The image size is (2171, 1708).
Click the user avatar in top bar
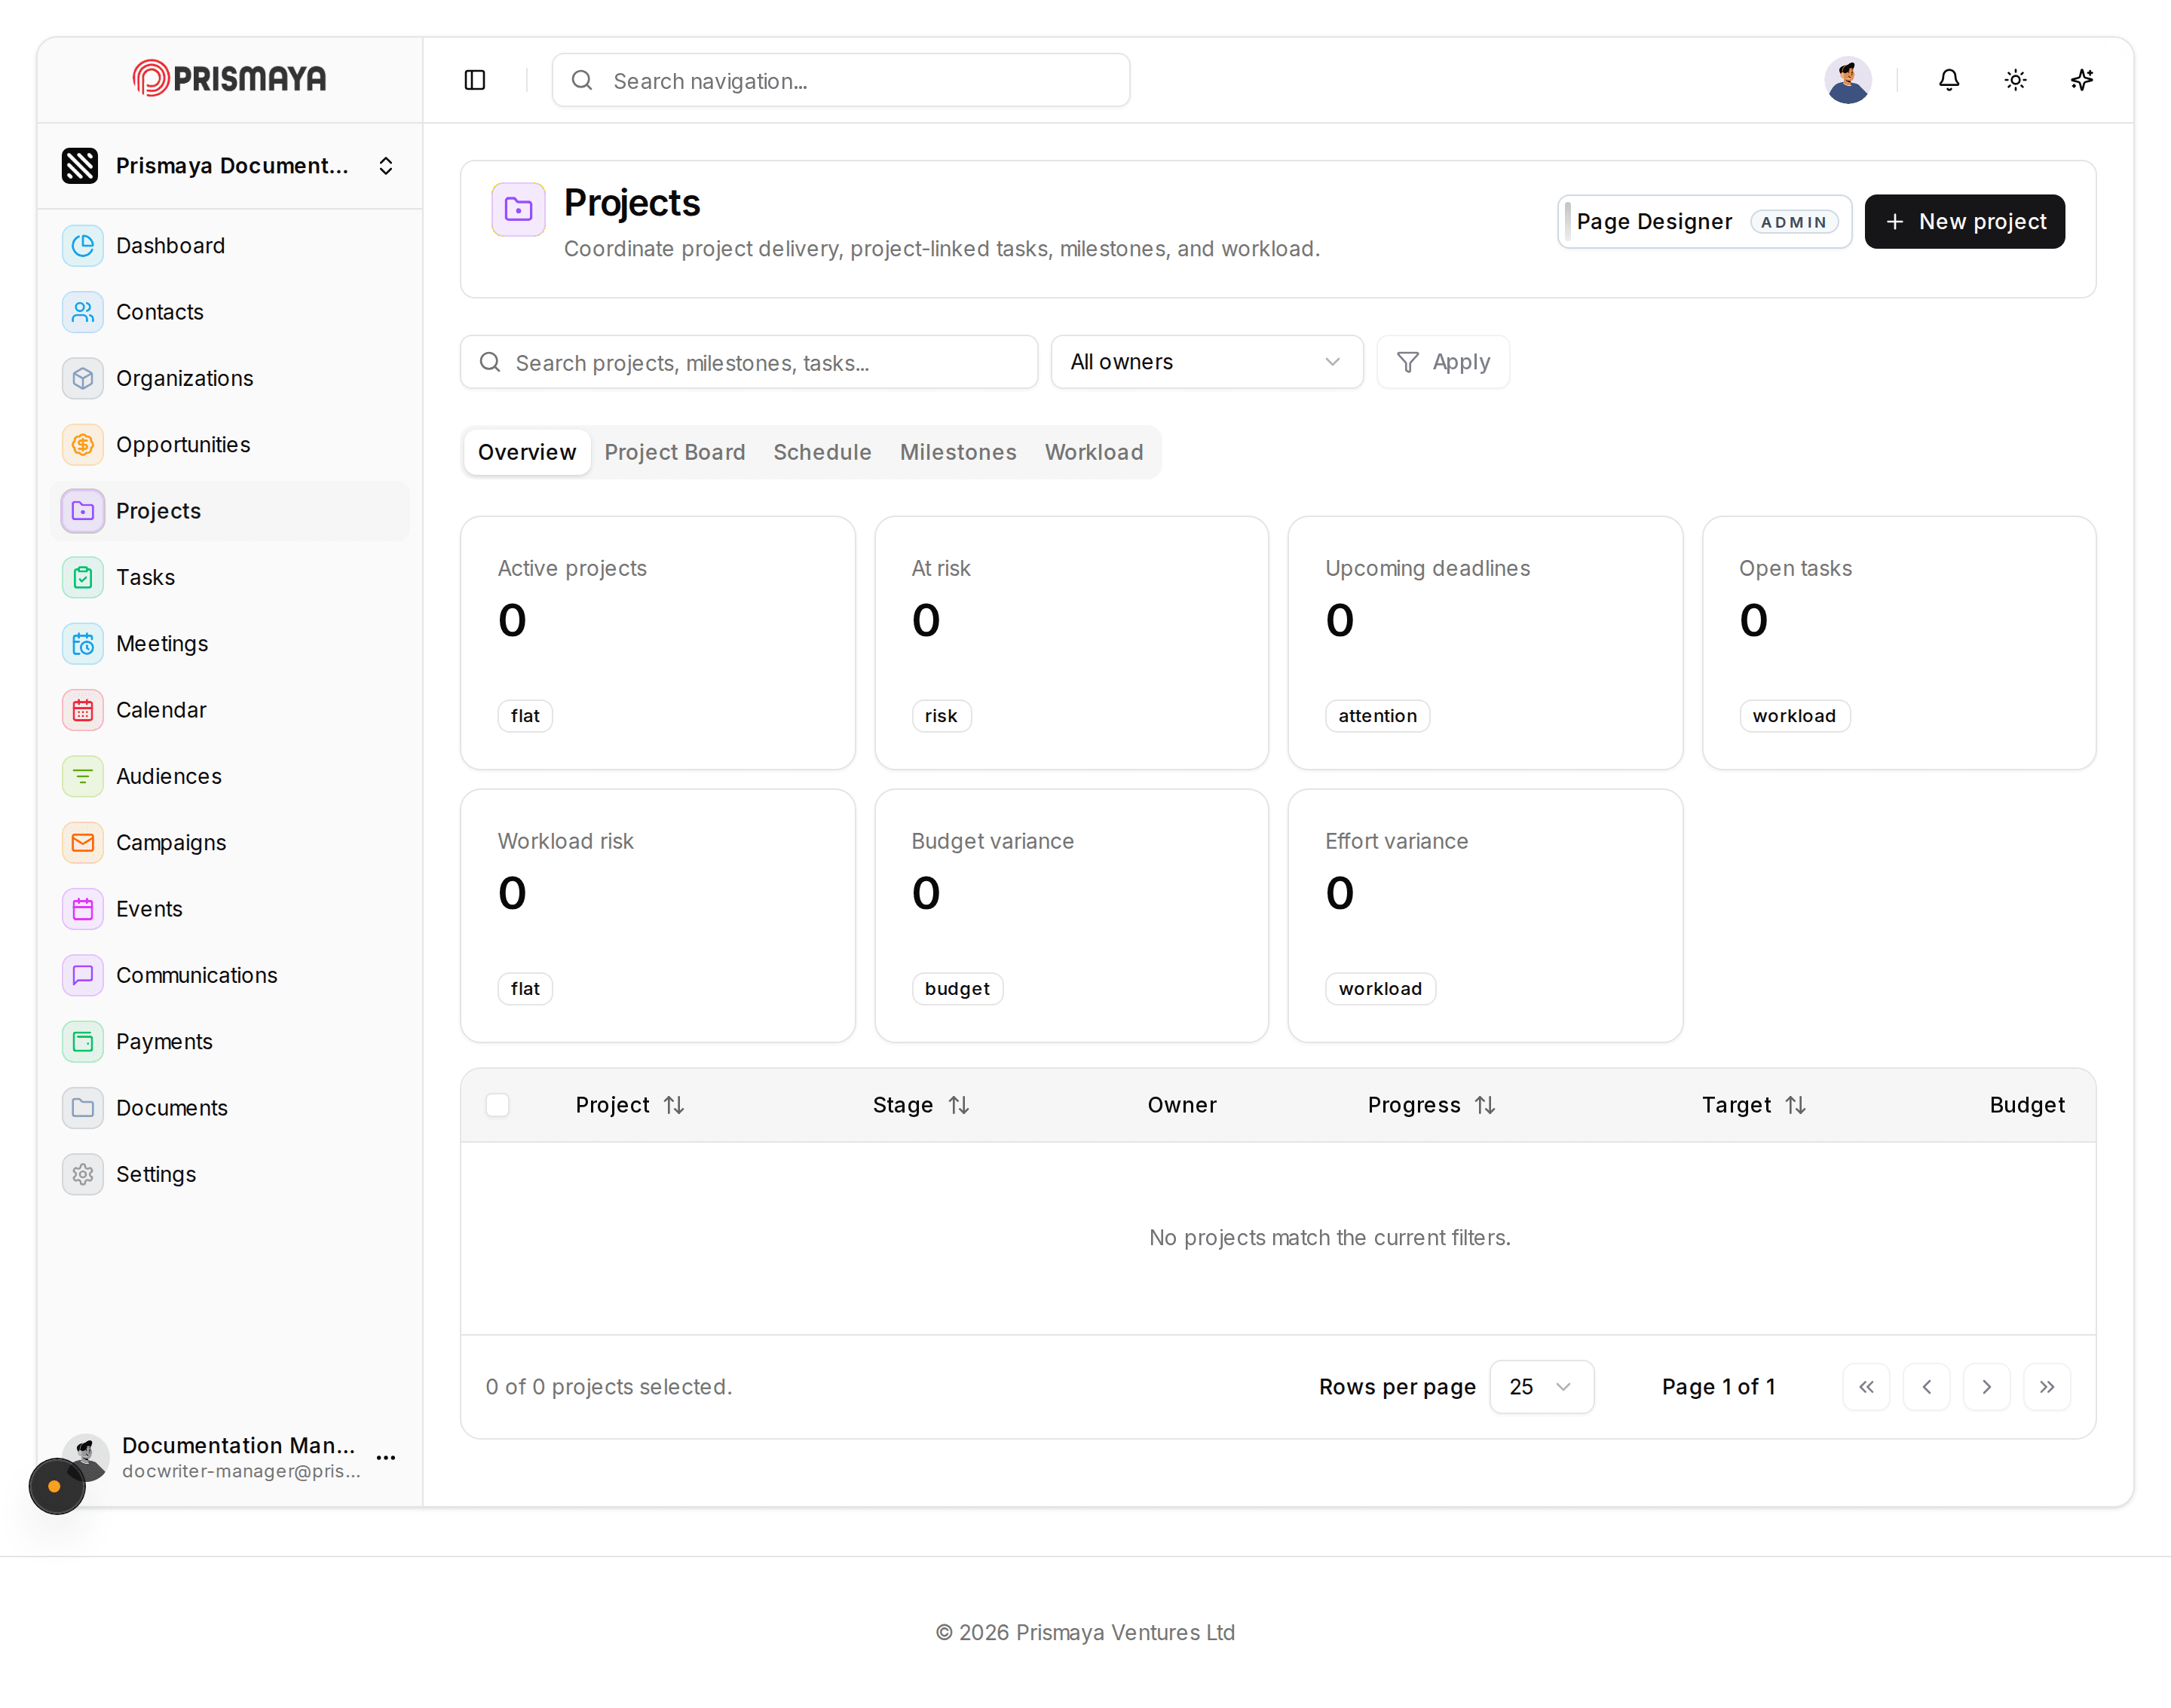(1848, 80)
